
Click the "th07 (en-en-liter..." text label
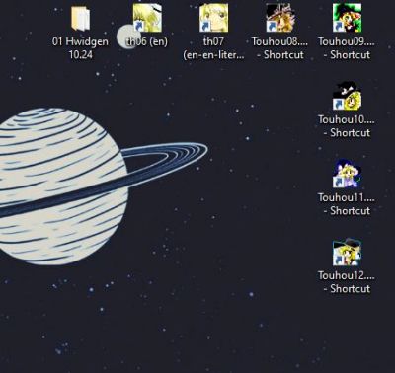(x=213, y=48)
